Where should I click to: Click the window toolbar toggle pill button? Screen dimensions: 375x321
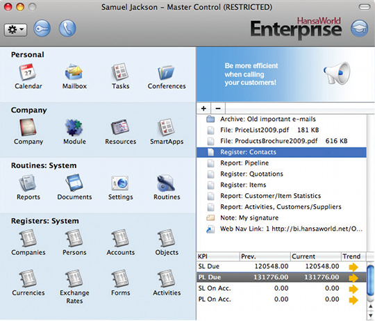[365, 7]
